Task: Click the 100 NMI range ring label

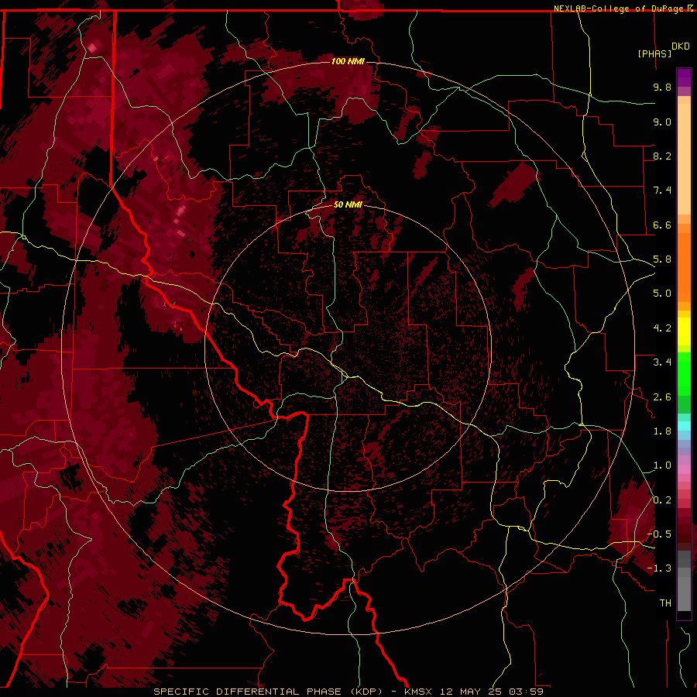Action: pyautogui.click(x=348, y=61)
